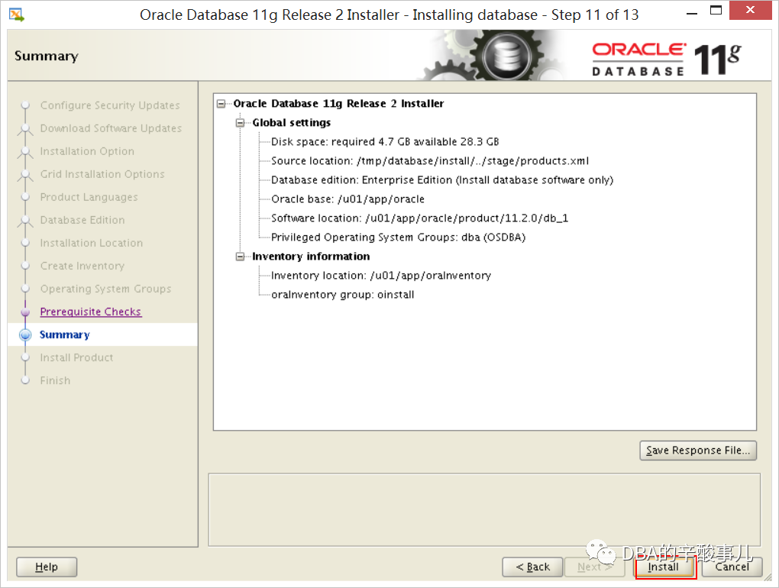Select 'oraInventory group: oinstall' row

pos(343,295)
